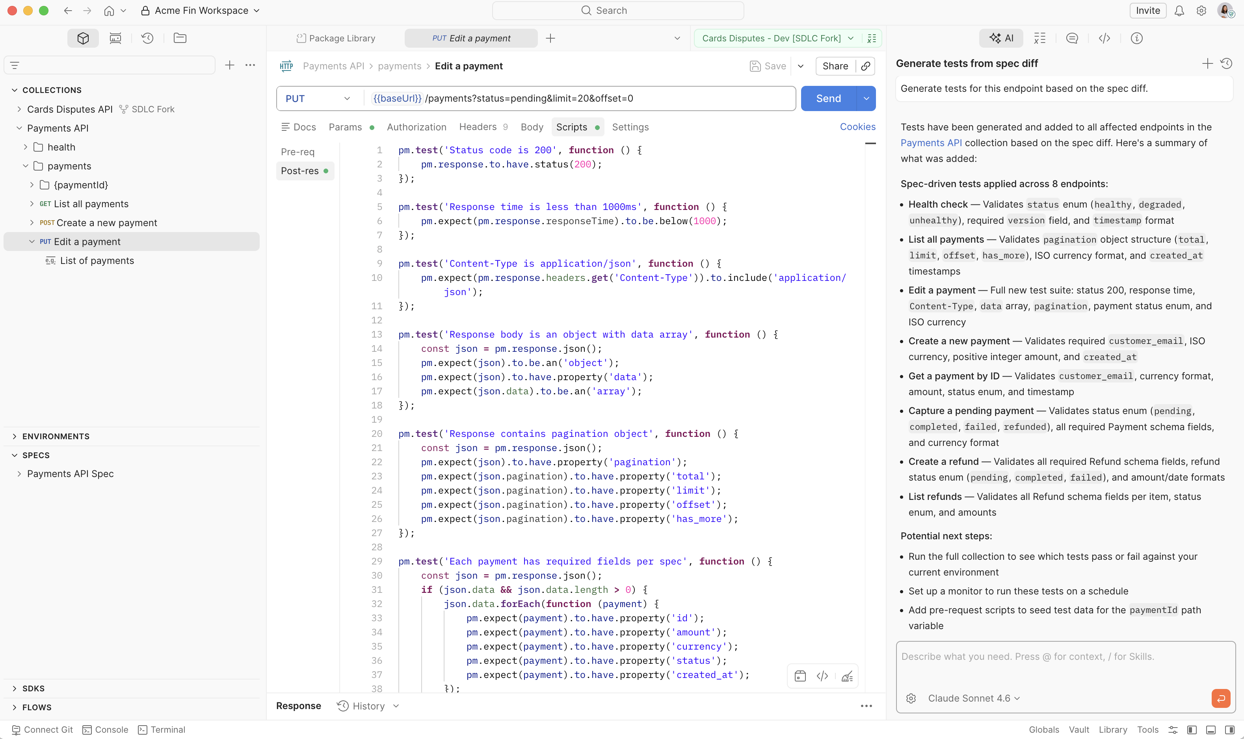Open the info panel icon
Image resolution: width=1244 pixels, height=739 pixels.
pyautogui.click(x=1136, y=38)
